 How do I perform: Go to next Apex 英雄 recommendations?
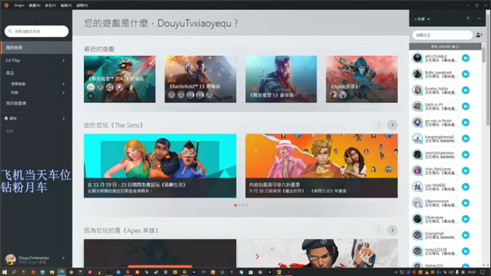[392, 231]
